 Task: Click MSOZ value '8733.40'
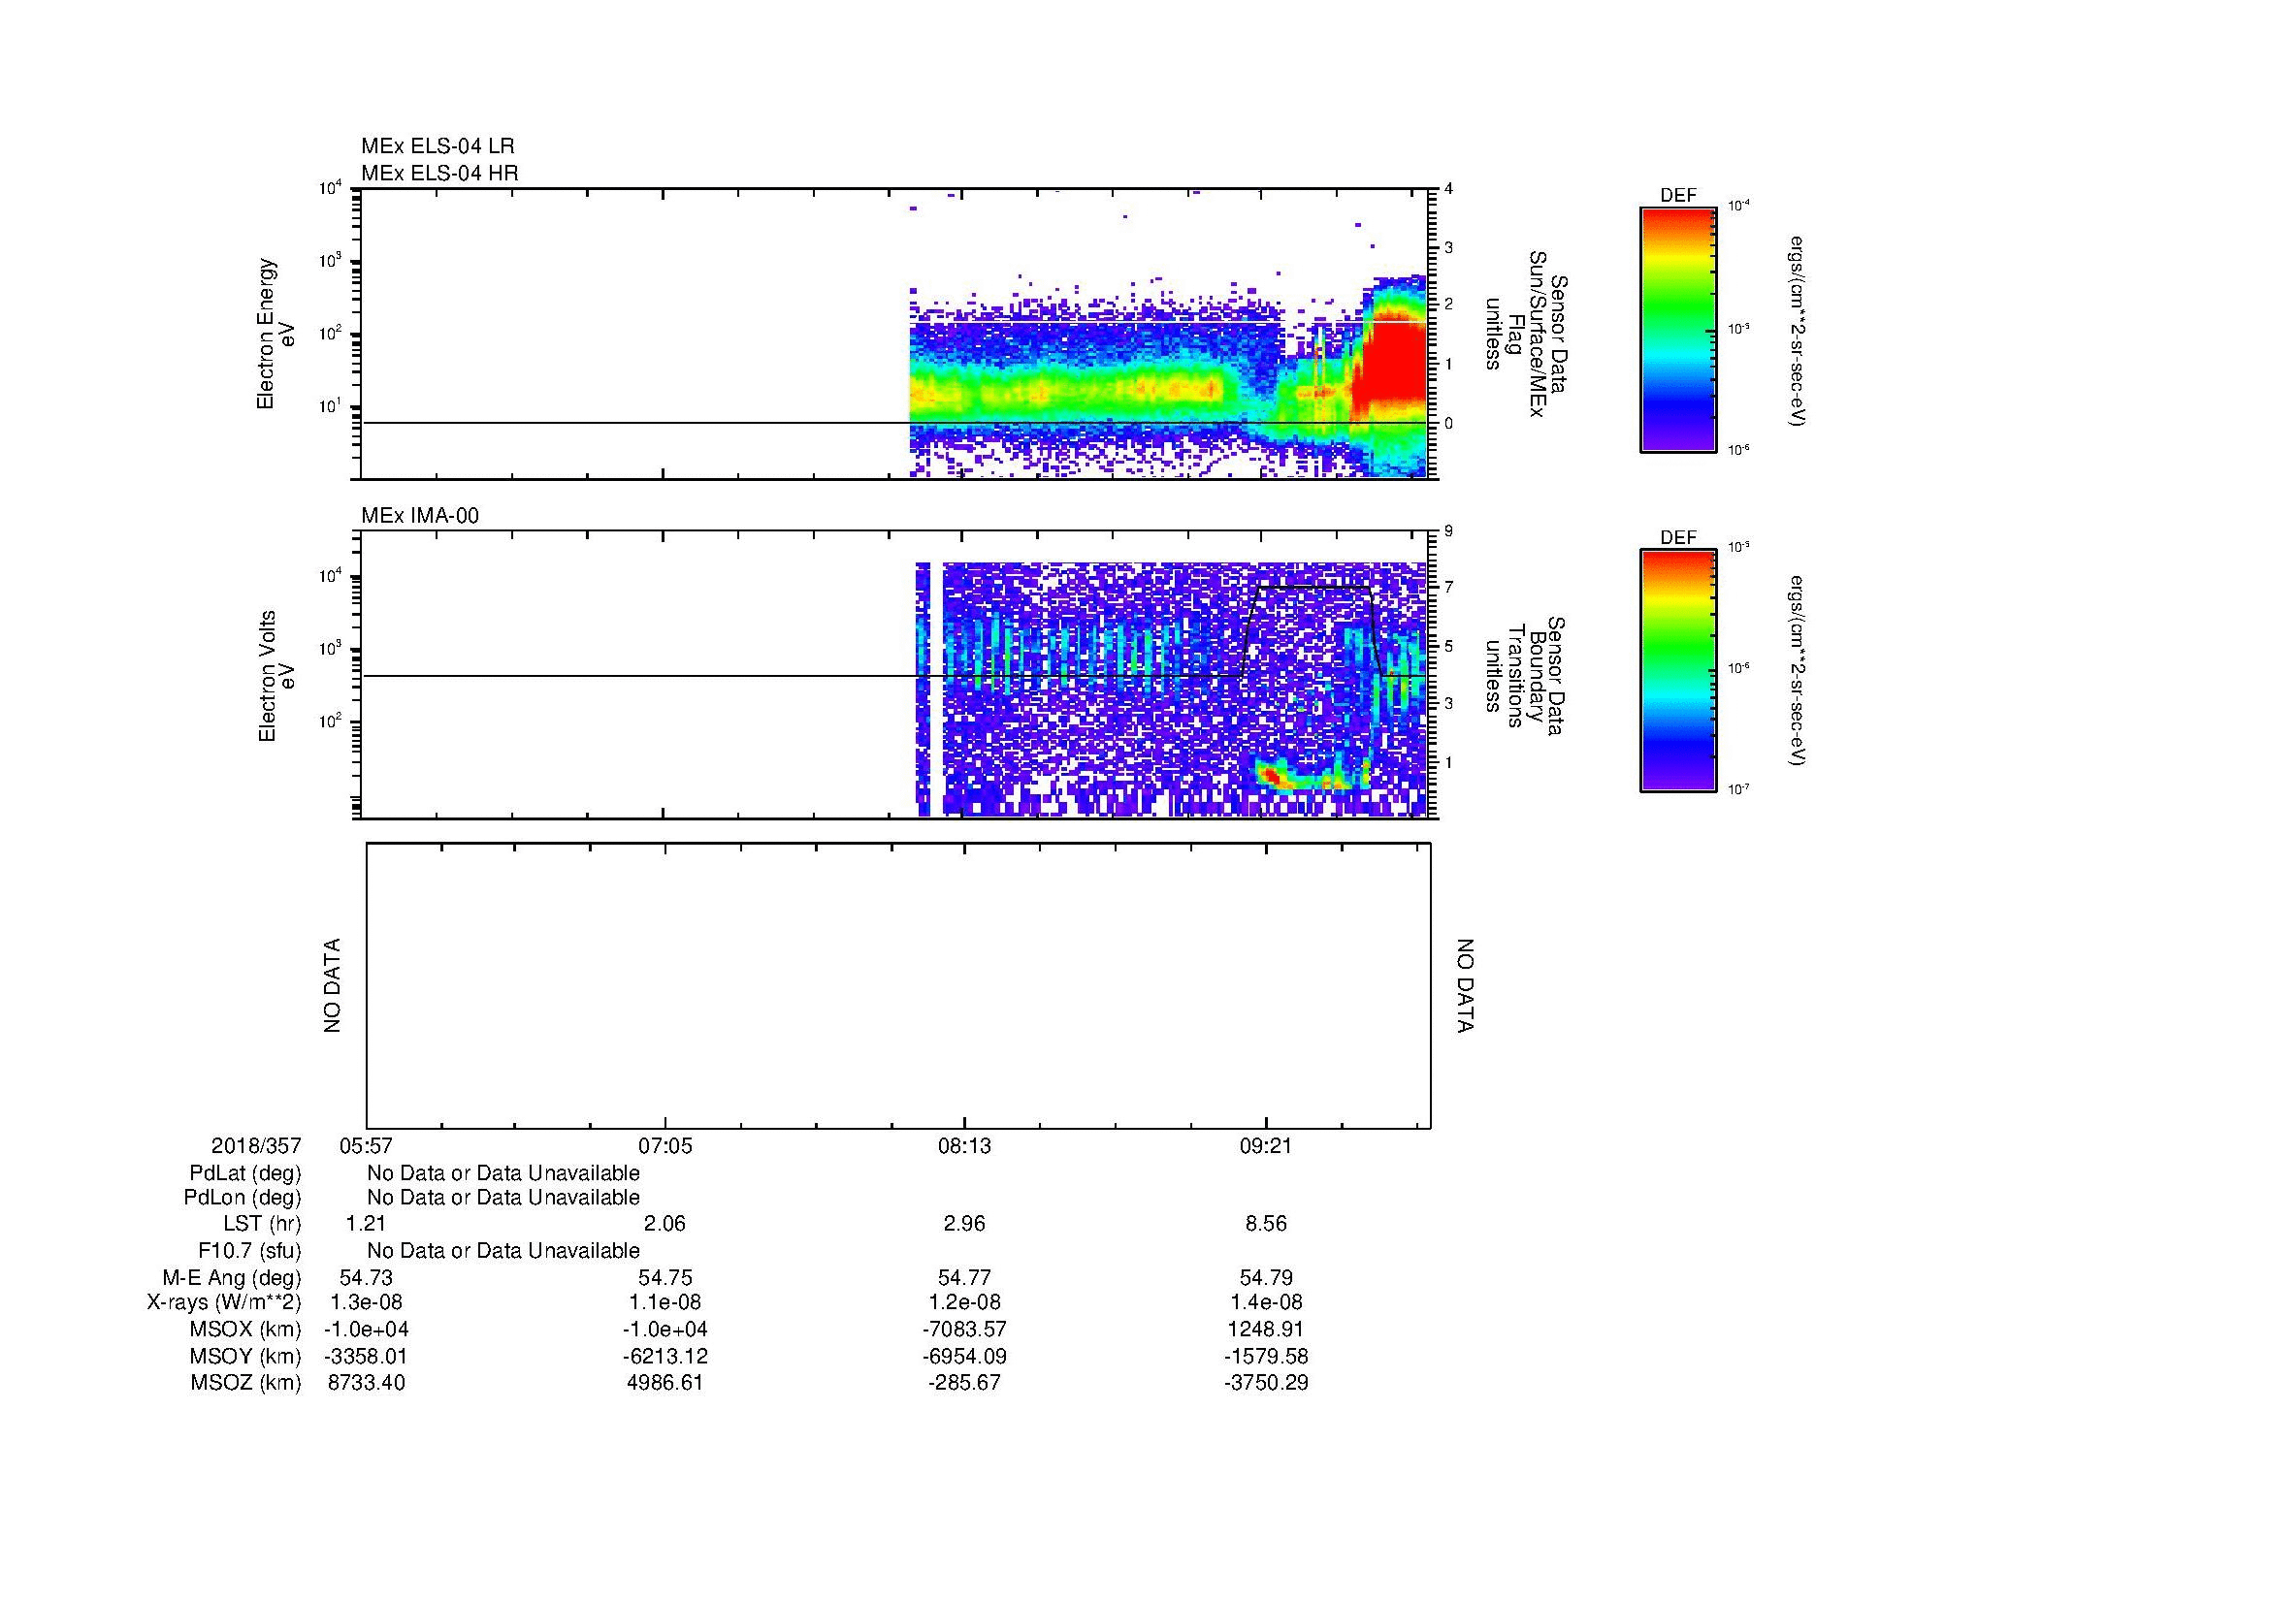(x=367, y=1383)
